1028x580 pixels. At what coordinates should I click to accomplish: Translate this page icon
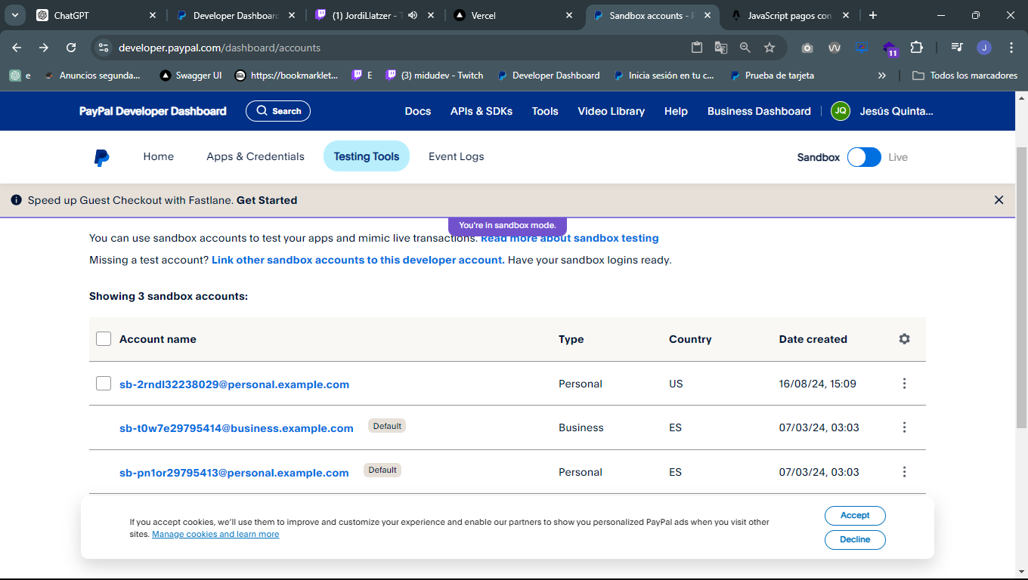click(721, 48)
